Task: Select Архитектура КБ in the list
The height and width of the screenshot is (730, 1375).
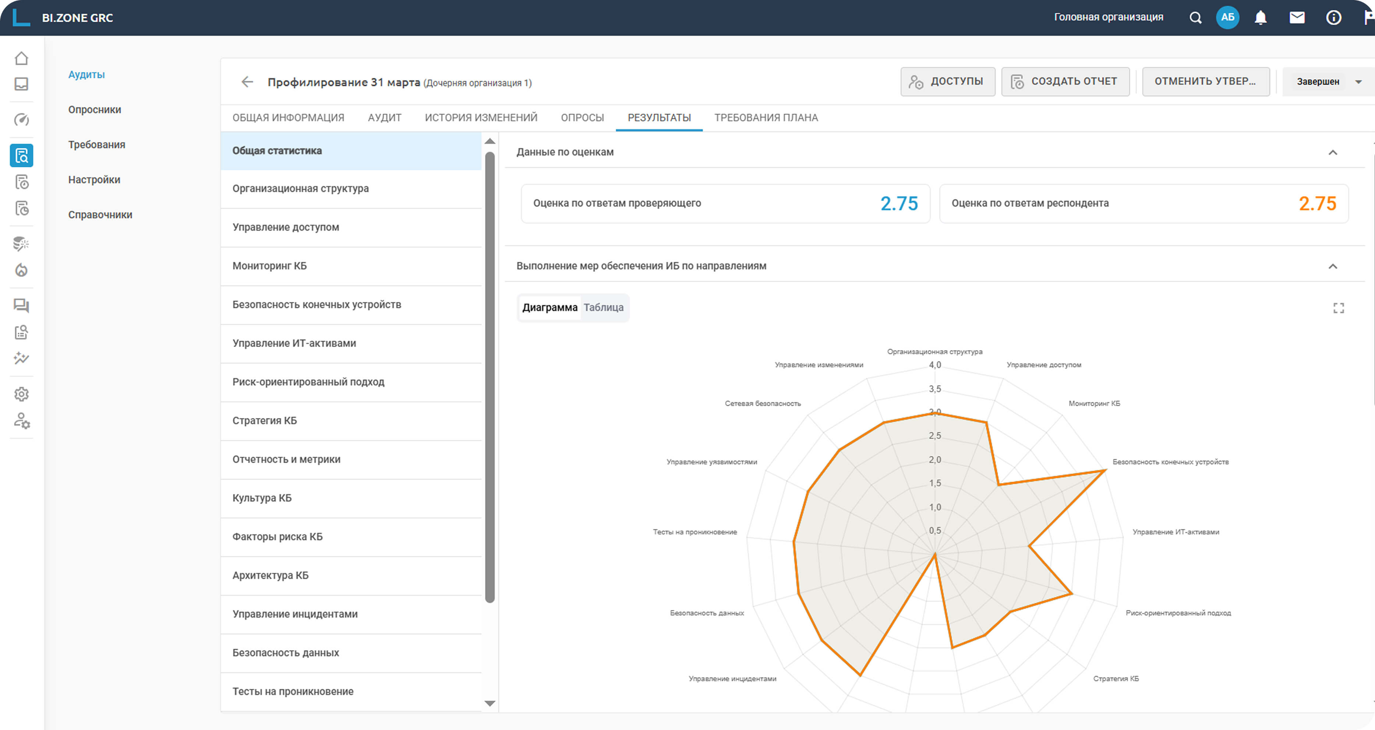Action: tap(351, 576)
